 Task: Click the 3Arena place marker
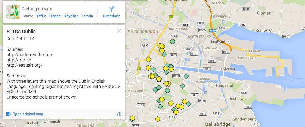coord(221,68)
